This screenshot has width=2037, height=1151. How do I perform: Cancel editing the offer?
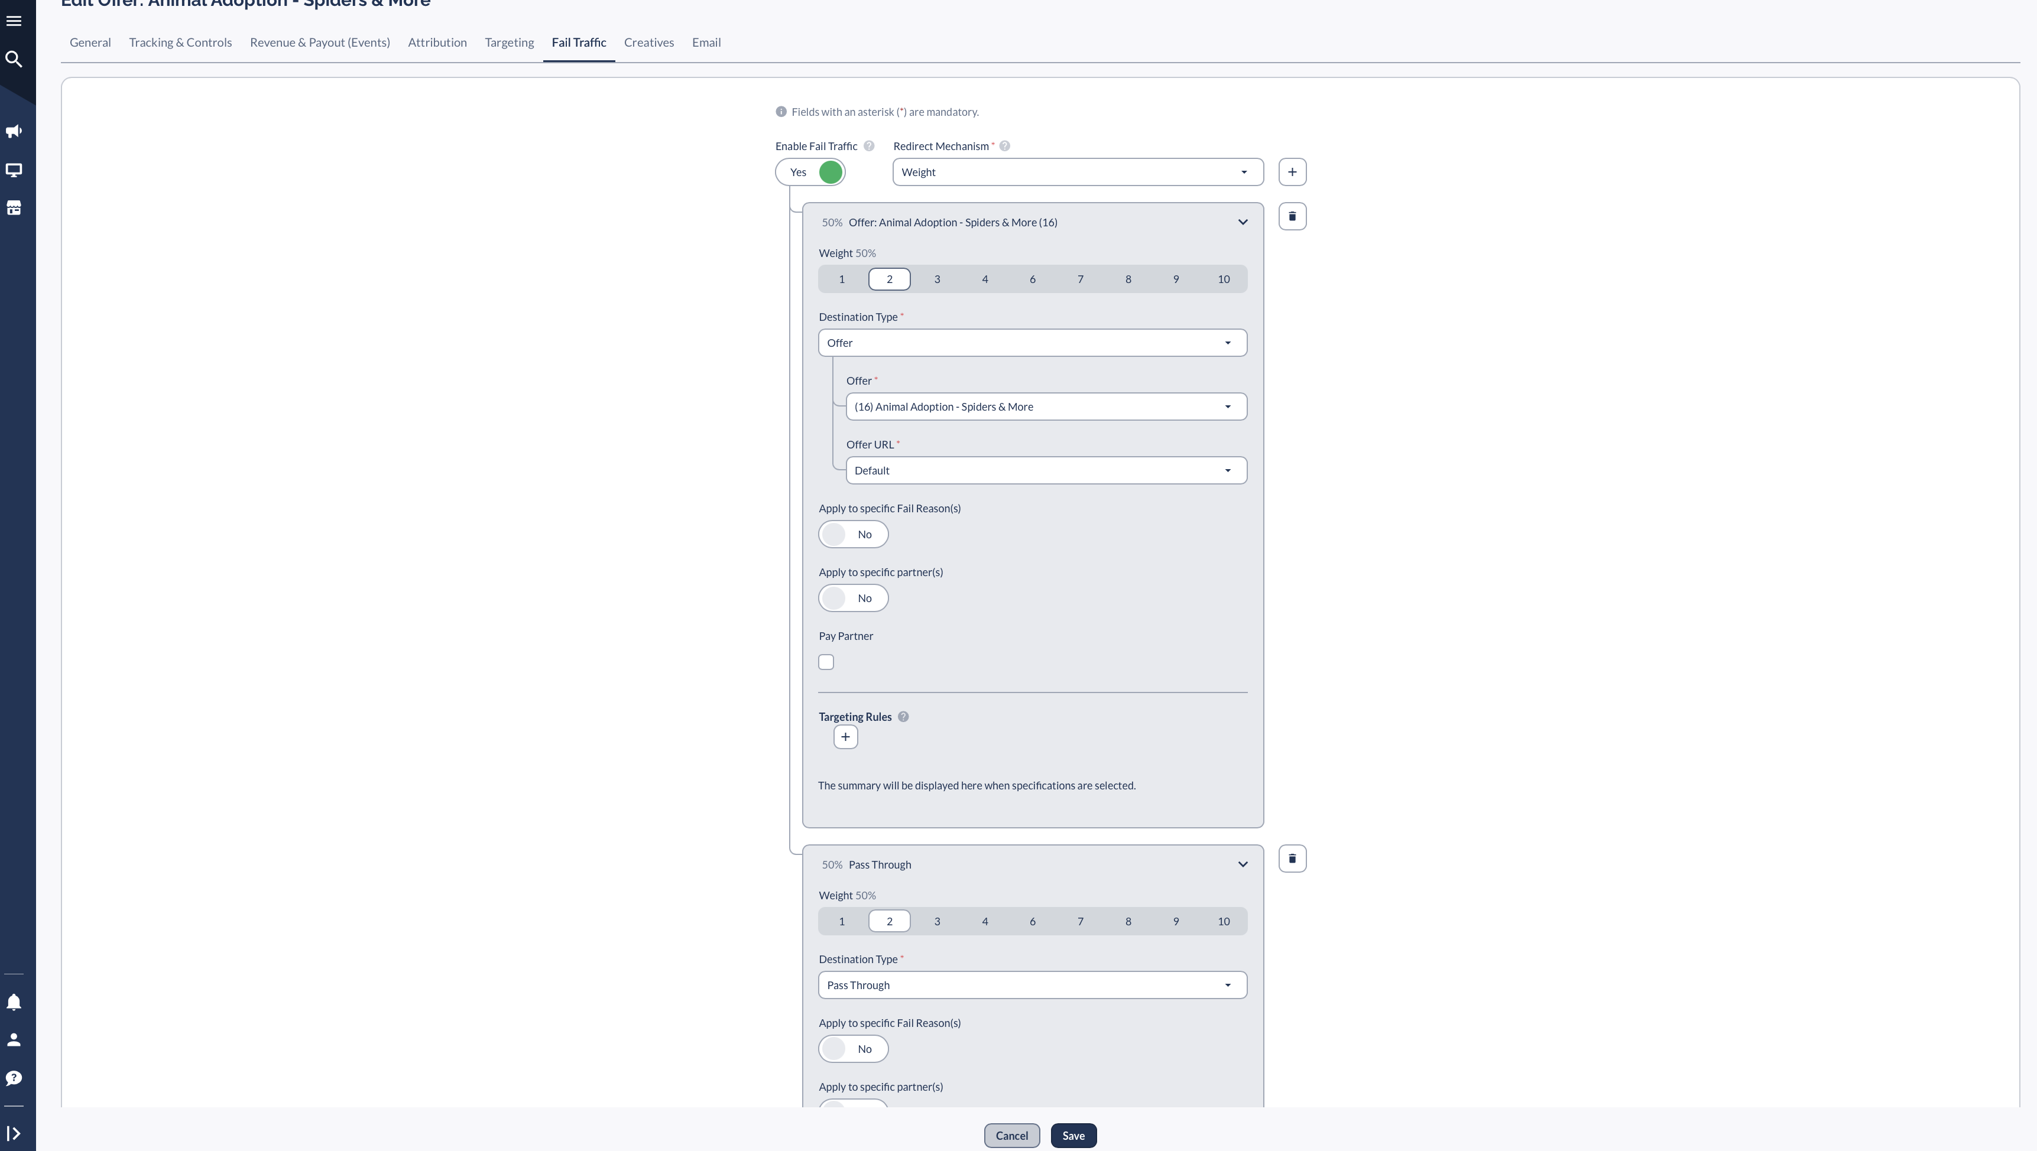click(1011, 1136)
